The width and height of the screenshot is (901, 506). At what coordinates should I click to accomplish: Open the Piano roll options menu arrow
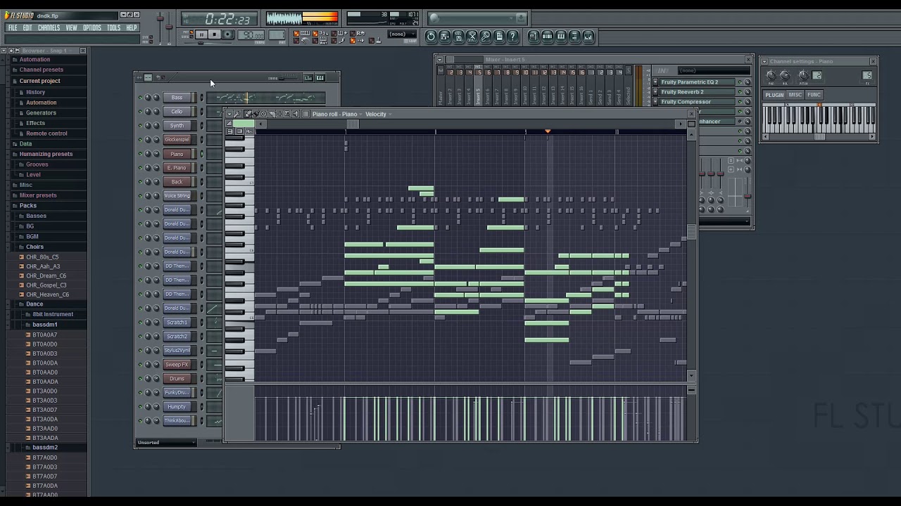[x=229, y=114]
